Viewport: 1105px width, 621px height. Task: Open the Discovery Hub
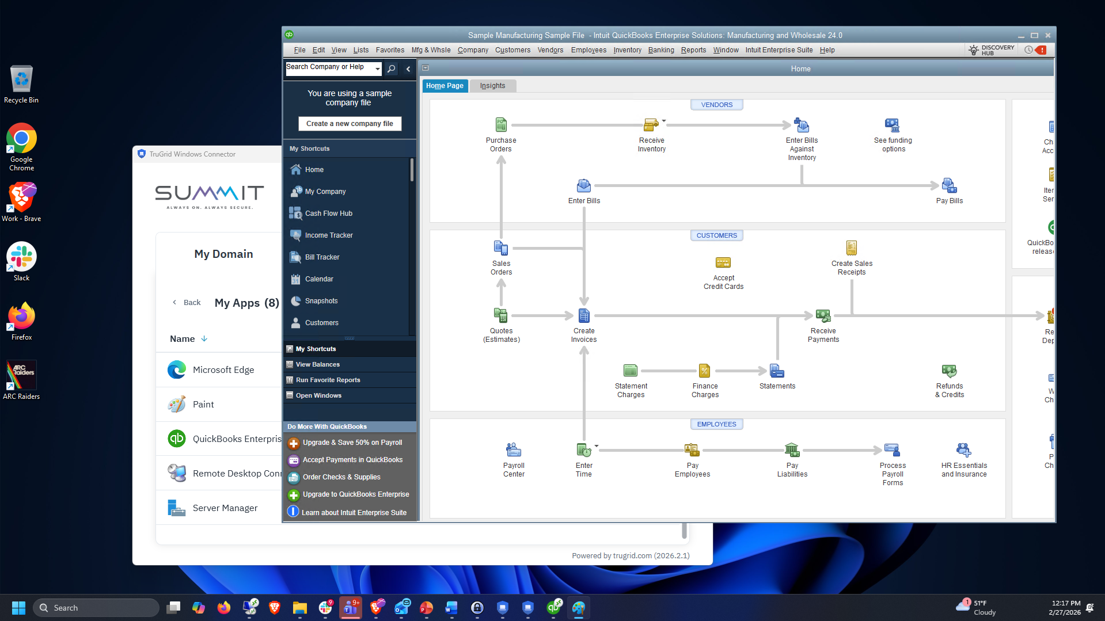pyautogui.click(x=990, y=50)
